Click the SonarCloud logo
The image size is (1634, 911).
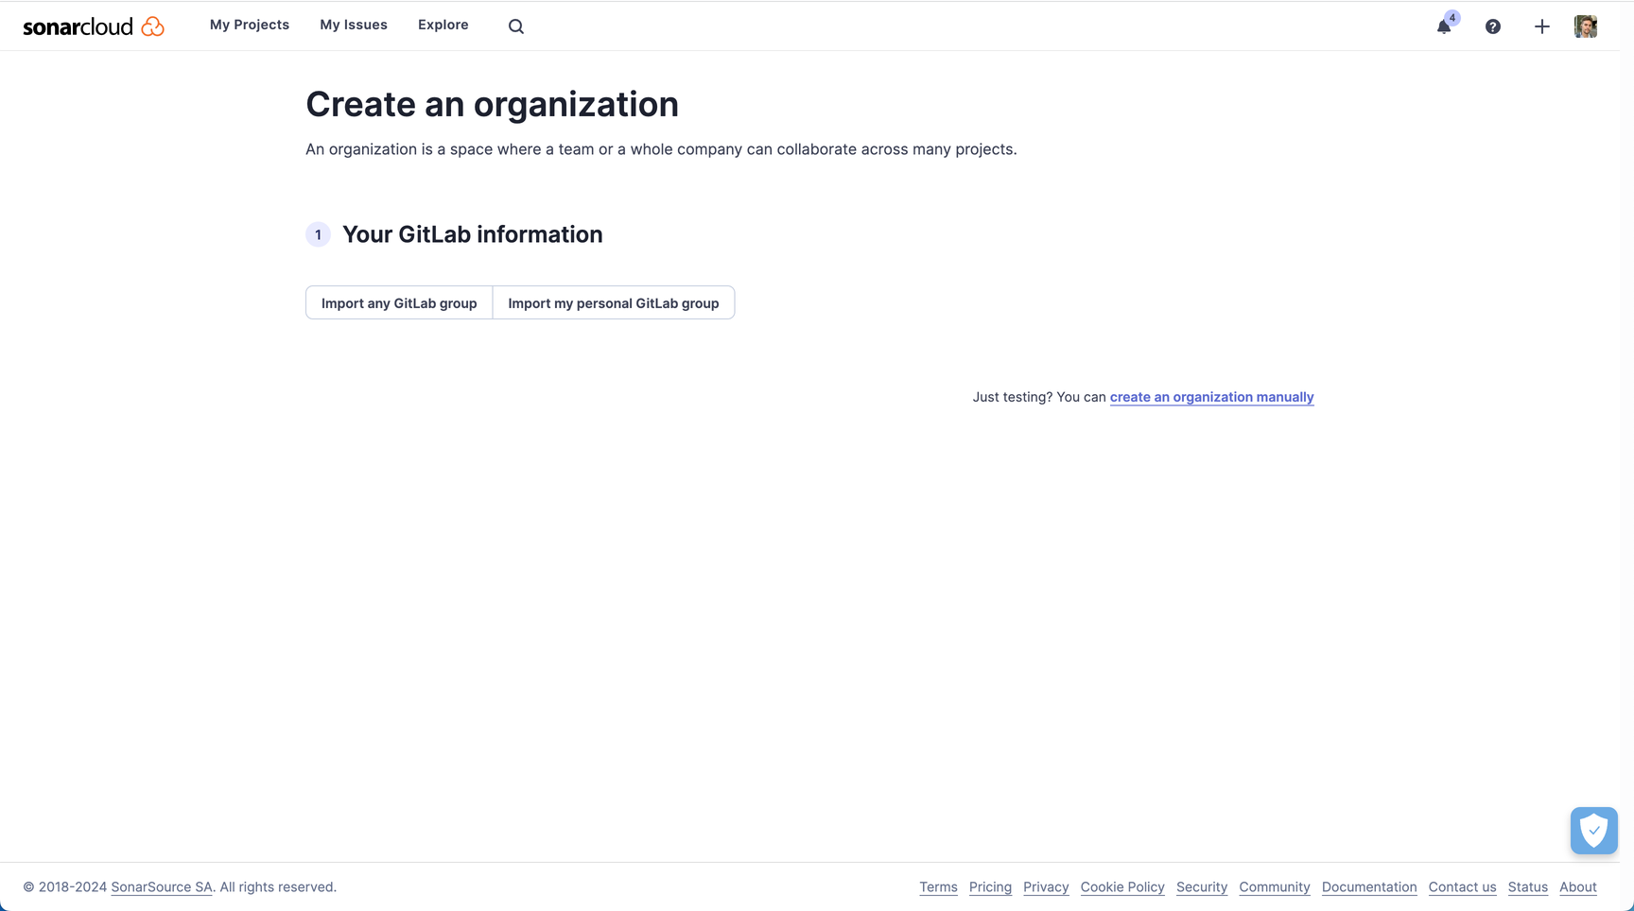pos(94,26)
